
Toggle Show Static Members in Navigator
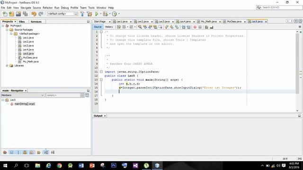pyautogui.click(x=18, y=153)
